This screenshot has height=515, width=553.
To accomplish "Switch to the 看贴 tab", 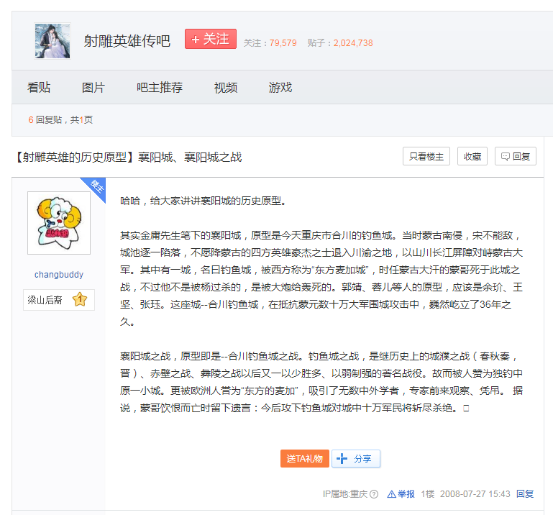I will 39,88.
